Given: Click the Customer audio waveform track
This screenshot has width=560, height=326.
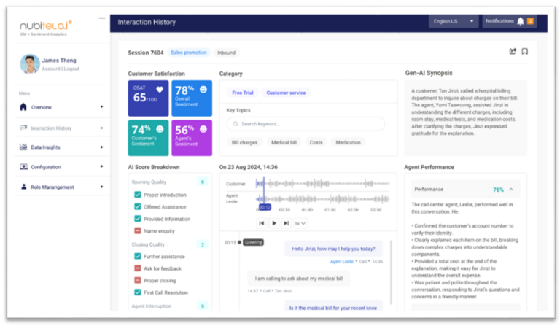Looking at the screenshot, I should pos(322,184).
